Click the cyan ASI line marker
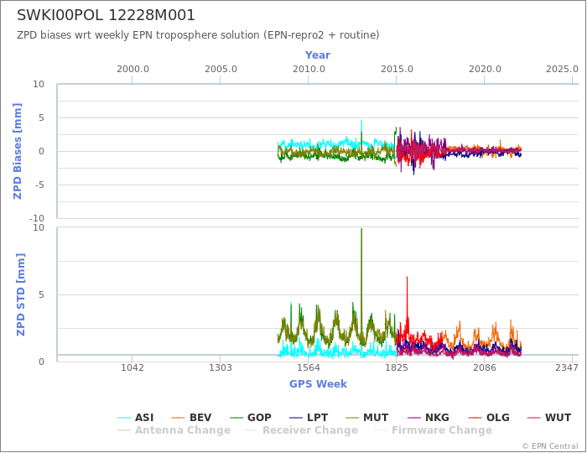 124,418
